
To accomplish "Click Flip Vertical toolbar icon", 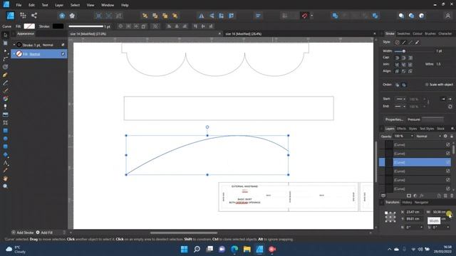I will tap(212, 16).
